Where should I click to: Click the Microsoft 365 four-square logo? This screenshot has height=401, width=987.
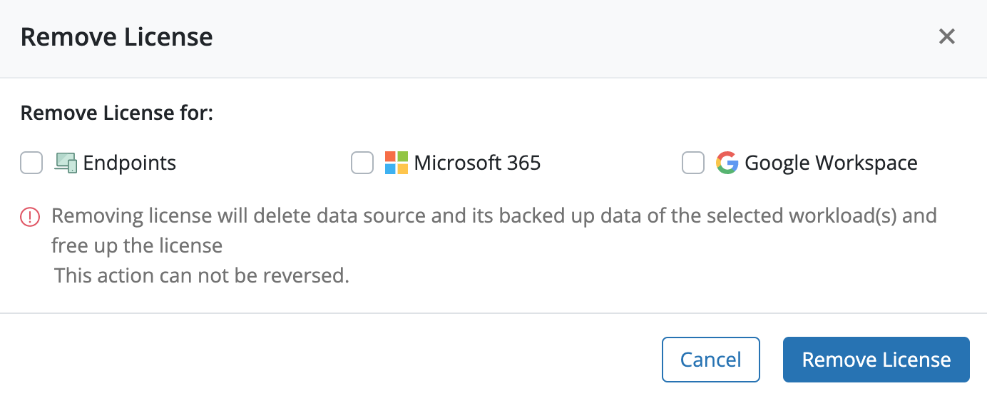(397, 163)
